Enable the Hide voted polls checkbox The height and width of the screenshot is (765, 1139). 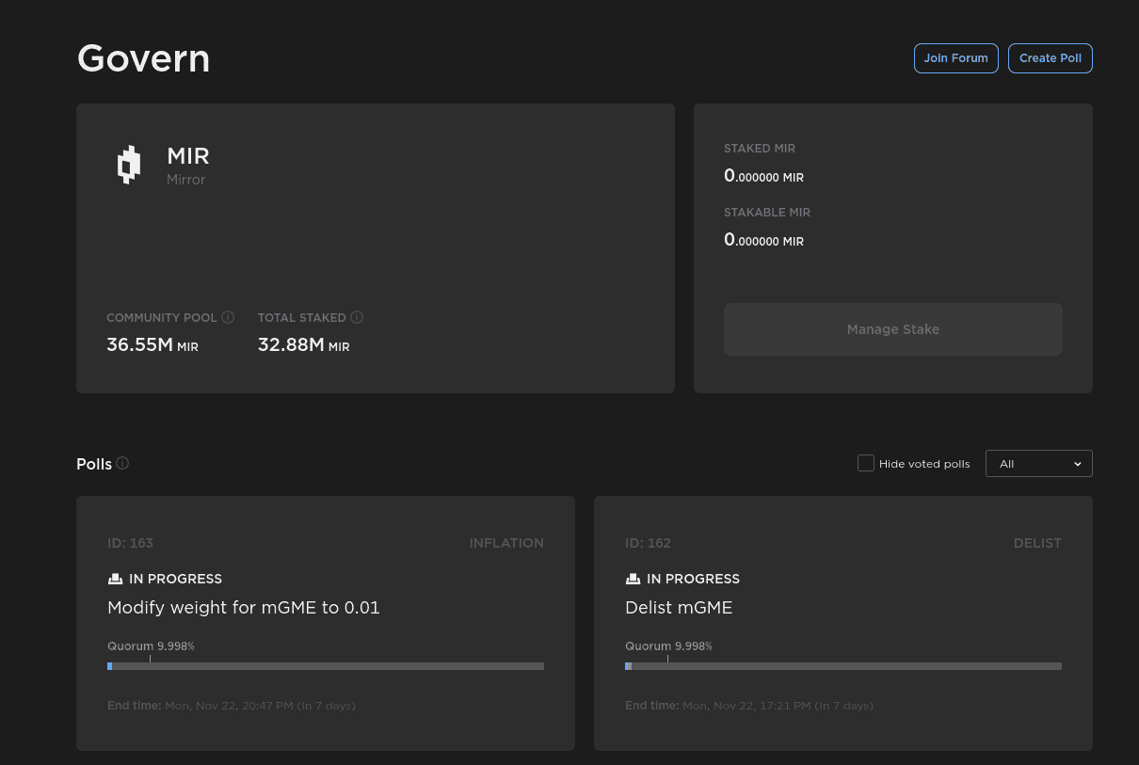click(865, 463)
